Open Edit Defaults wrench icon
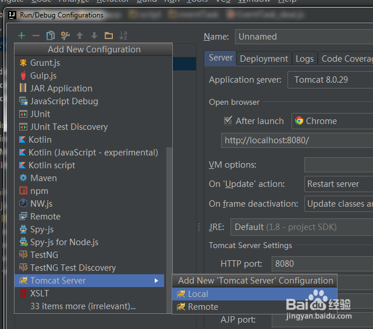Viewport: 373px width, 329px height. pos(65,36)
